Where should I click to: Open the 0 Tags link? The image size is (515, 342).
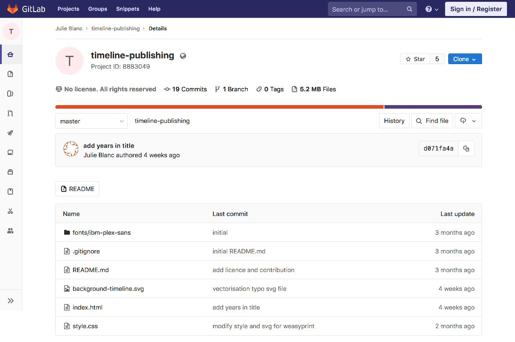[x=270, y=89]
